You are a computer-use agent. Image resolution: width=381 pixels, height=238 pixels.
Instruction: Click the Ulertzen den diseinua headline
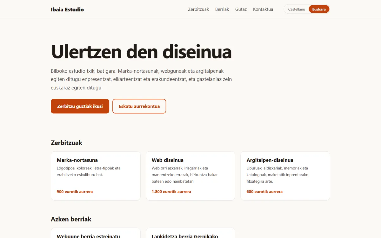click(x=141, y=51)
